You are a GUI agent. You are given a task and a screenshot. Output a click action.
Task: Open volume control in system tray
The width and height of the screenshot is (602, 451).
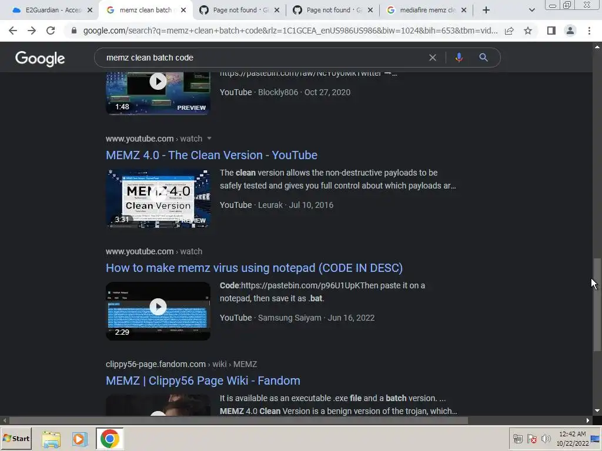tap(546, 438)
